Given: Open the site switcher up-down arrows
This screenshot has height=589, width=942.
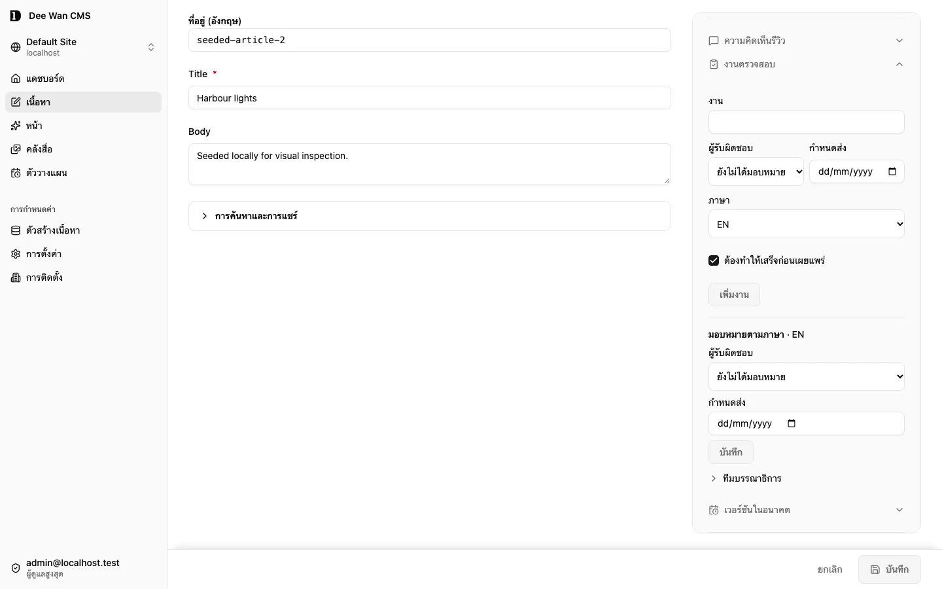Looking at the screenshot, I should point(151,47).
